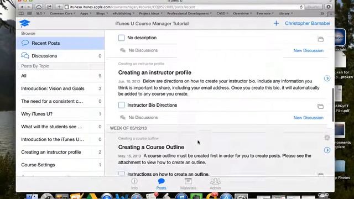This screenshot has height=199, width=354.
Task: Open the Info tab in bottom bar
Action: click(x=134, y=184)
